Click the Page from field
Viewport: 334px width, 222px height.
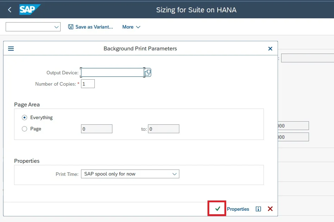pyautogui.click(x=97, y=129)
